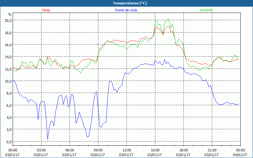Click the '00:00' label above the first '03/01/17'
The image size is (253, 158).
(13, 150)
